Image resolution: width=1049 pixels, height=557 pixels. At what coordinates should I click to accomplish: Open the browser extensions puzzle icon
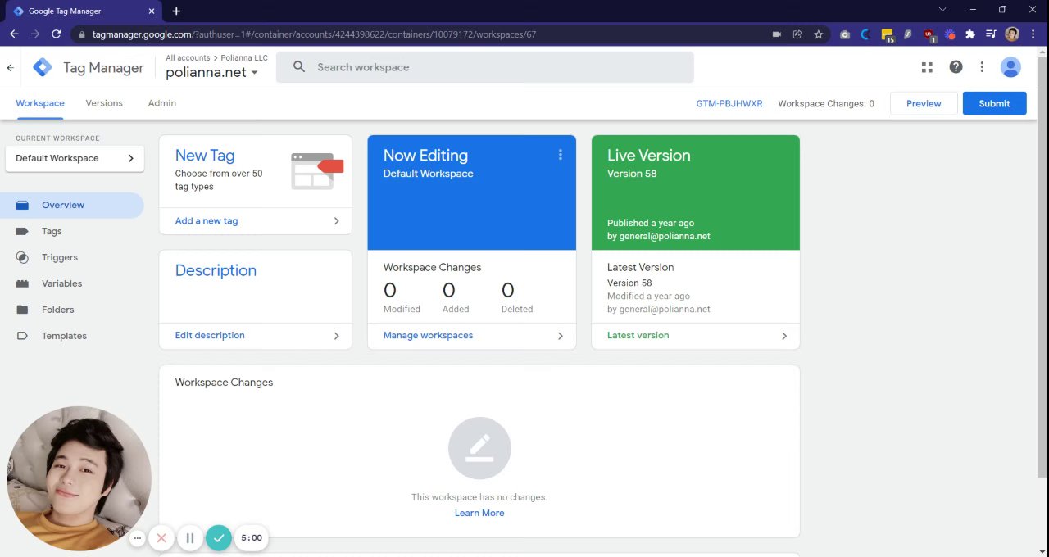click(x=970, y=34)
